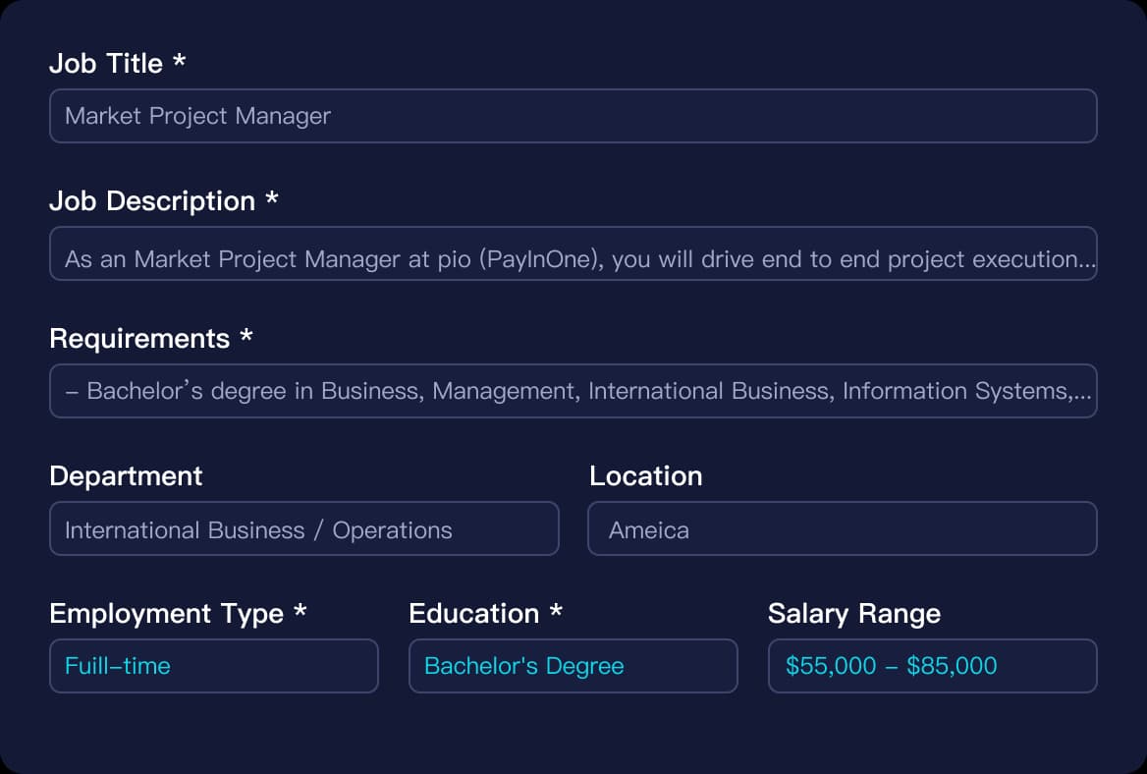This screenshot has height=774, width=1147.
Task: Click the required asterisk beside Job Title
Action: [x=179, y=61]
